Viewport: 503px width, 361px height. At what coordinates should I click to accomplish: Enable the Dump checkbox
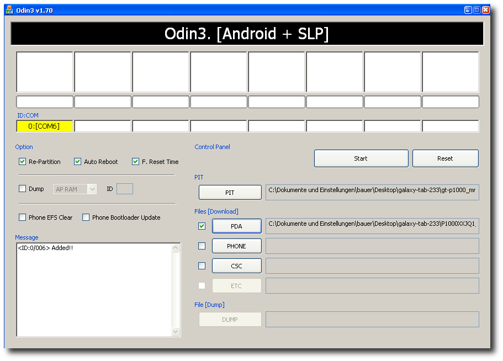(x=23, y=189)
